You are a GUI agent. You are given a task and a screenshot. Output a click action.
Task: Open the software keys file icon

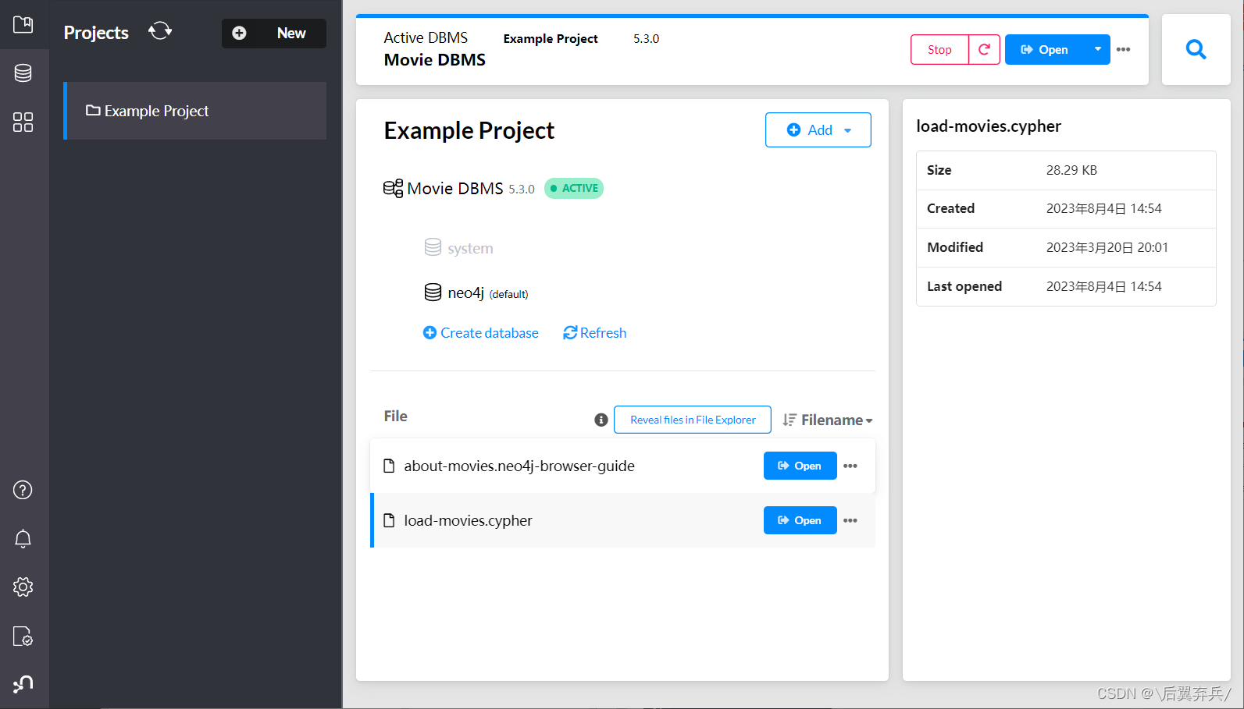pos(23,636)
